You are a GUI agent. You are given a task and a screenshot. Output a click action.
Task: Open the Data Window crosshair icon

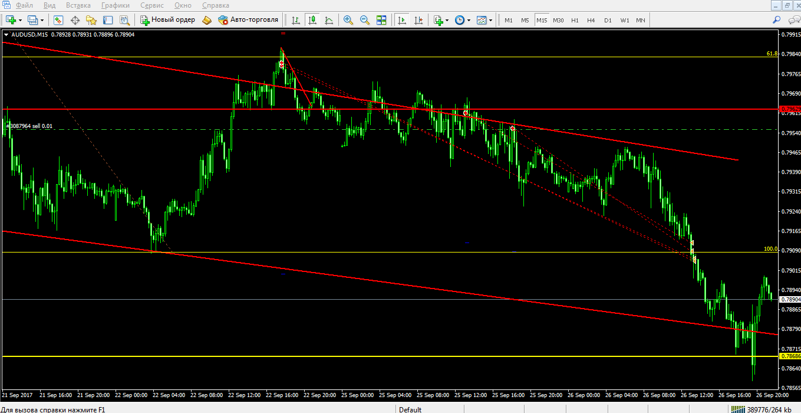(x=75, y=20)
